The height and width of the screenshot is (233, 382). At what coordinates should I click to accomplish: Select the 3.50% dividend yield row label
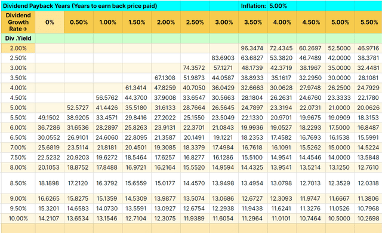point(19,78)
